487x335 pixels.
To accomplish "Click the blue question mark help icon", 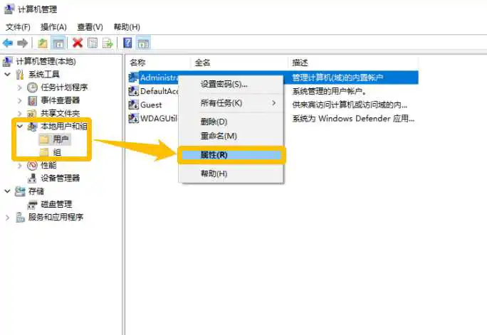I will click(x=128, y=43).
